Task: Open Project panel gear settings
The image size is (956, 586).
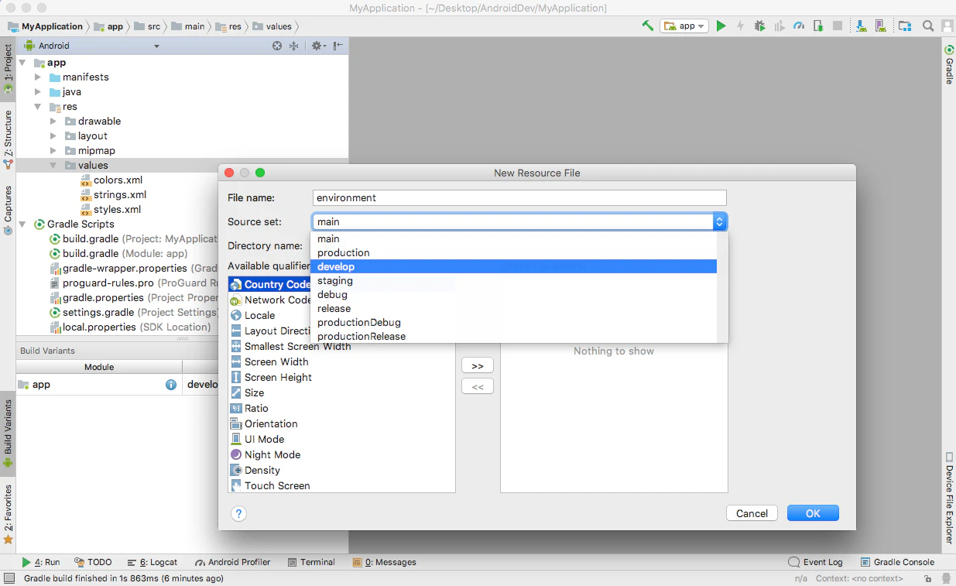Action: 317,46
